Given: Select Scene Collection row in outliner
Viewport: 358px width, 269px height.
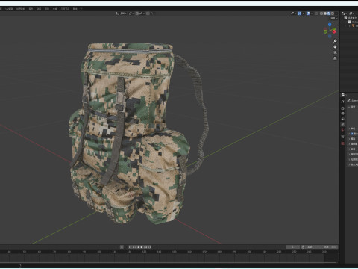Looking at the screenshot, I should click(351, 18).
